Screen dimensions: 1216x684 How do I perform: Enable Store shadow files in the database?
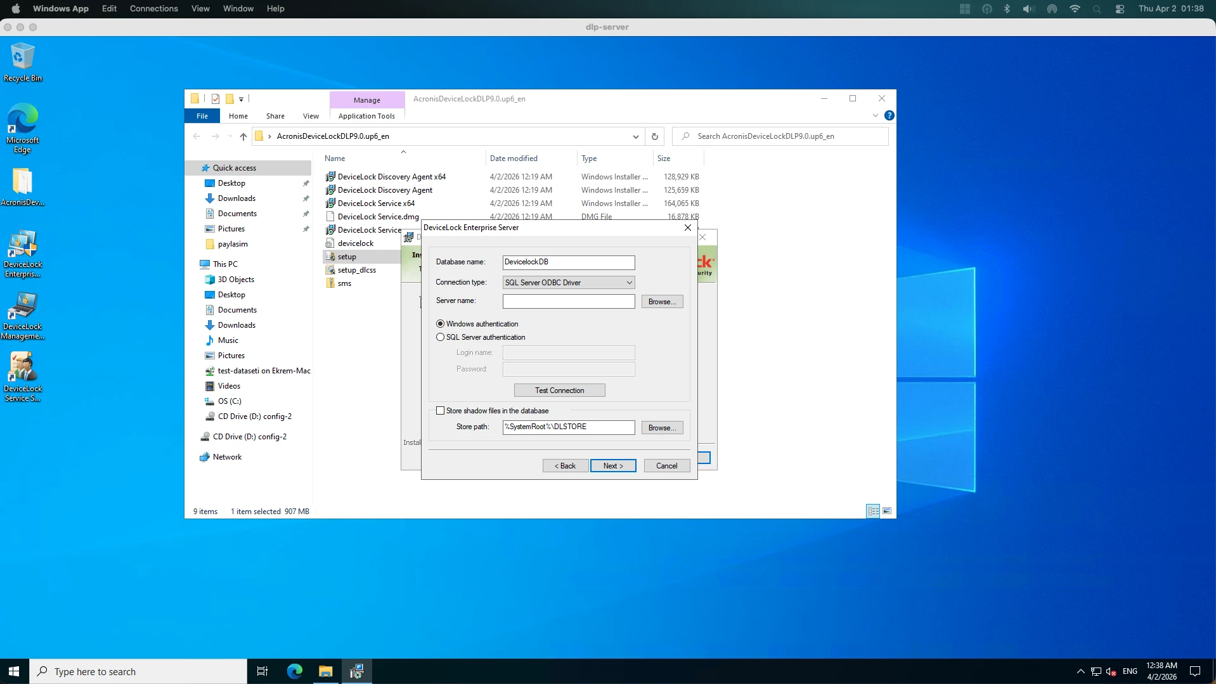tap(440, 411)
